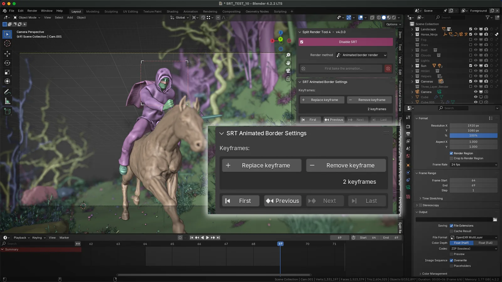
Task: Hide the Landscape collection in the outliner
Action: [476, 29]
